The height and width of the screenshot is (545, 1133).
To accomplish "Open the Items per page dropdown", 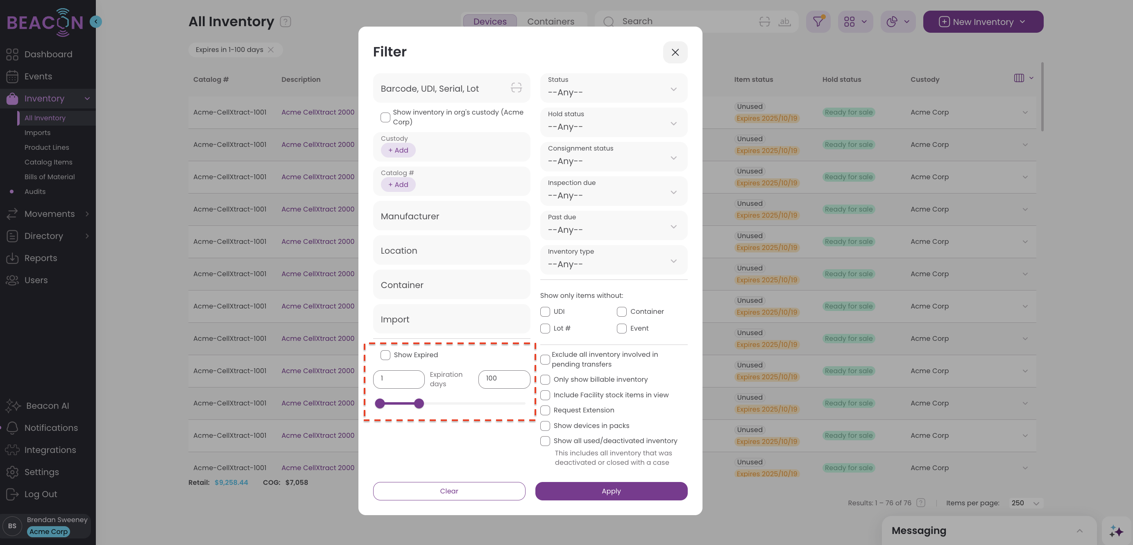I will [1025, 503].
